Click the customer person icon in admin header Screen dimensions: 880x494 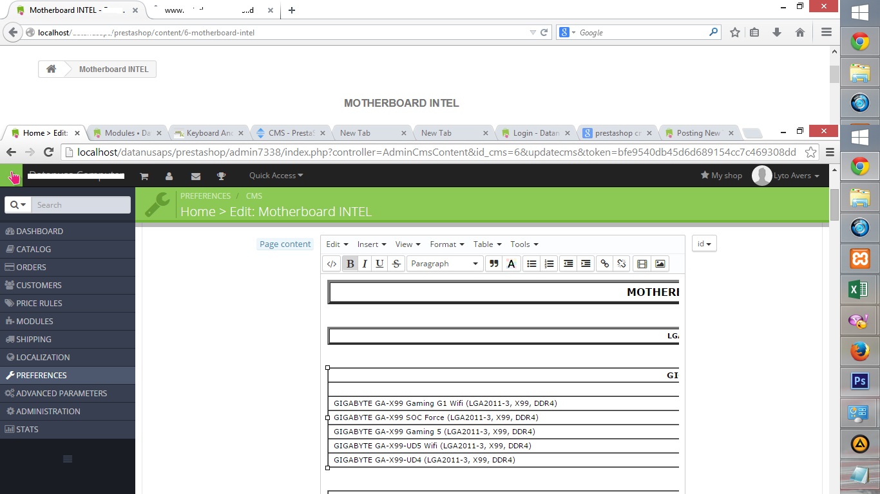[x=169, y=176]
